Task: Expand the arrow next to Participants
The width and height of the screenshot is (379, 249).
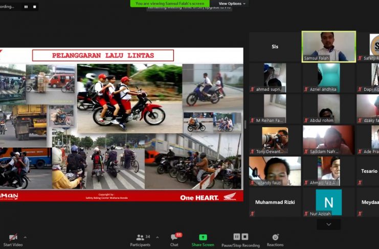Action: [x=157, y=237]
